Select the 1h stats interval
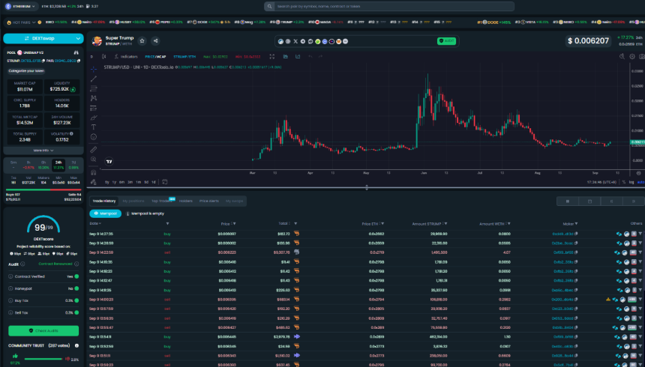 point(28,165)
